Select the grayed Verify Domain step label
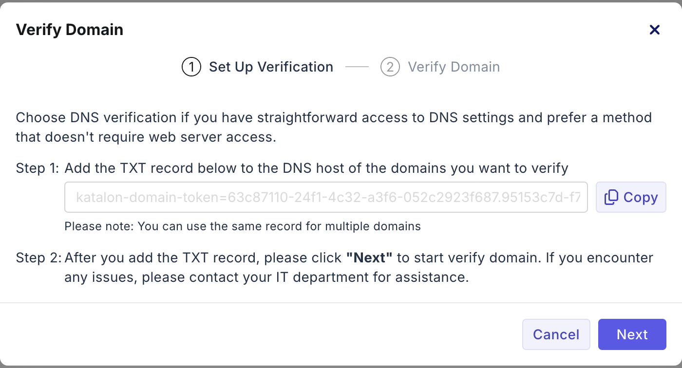 [454, 67]
